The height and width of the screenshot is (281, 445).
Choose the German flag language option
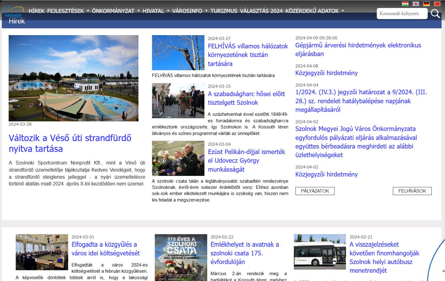pyautogui.click(x=426, y=4)
